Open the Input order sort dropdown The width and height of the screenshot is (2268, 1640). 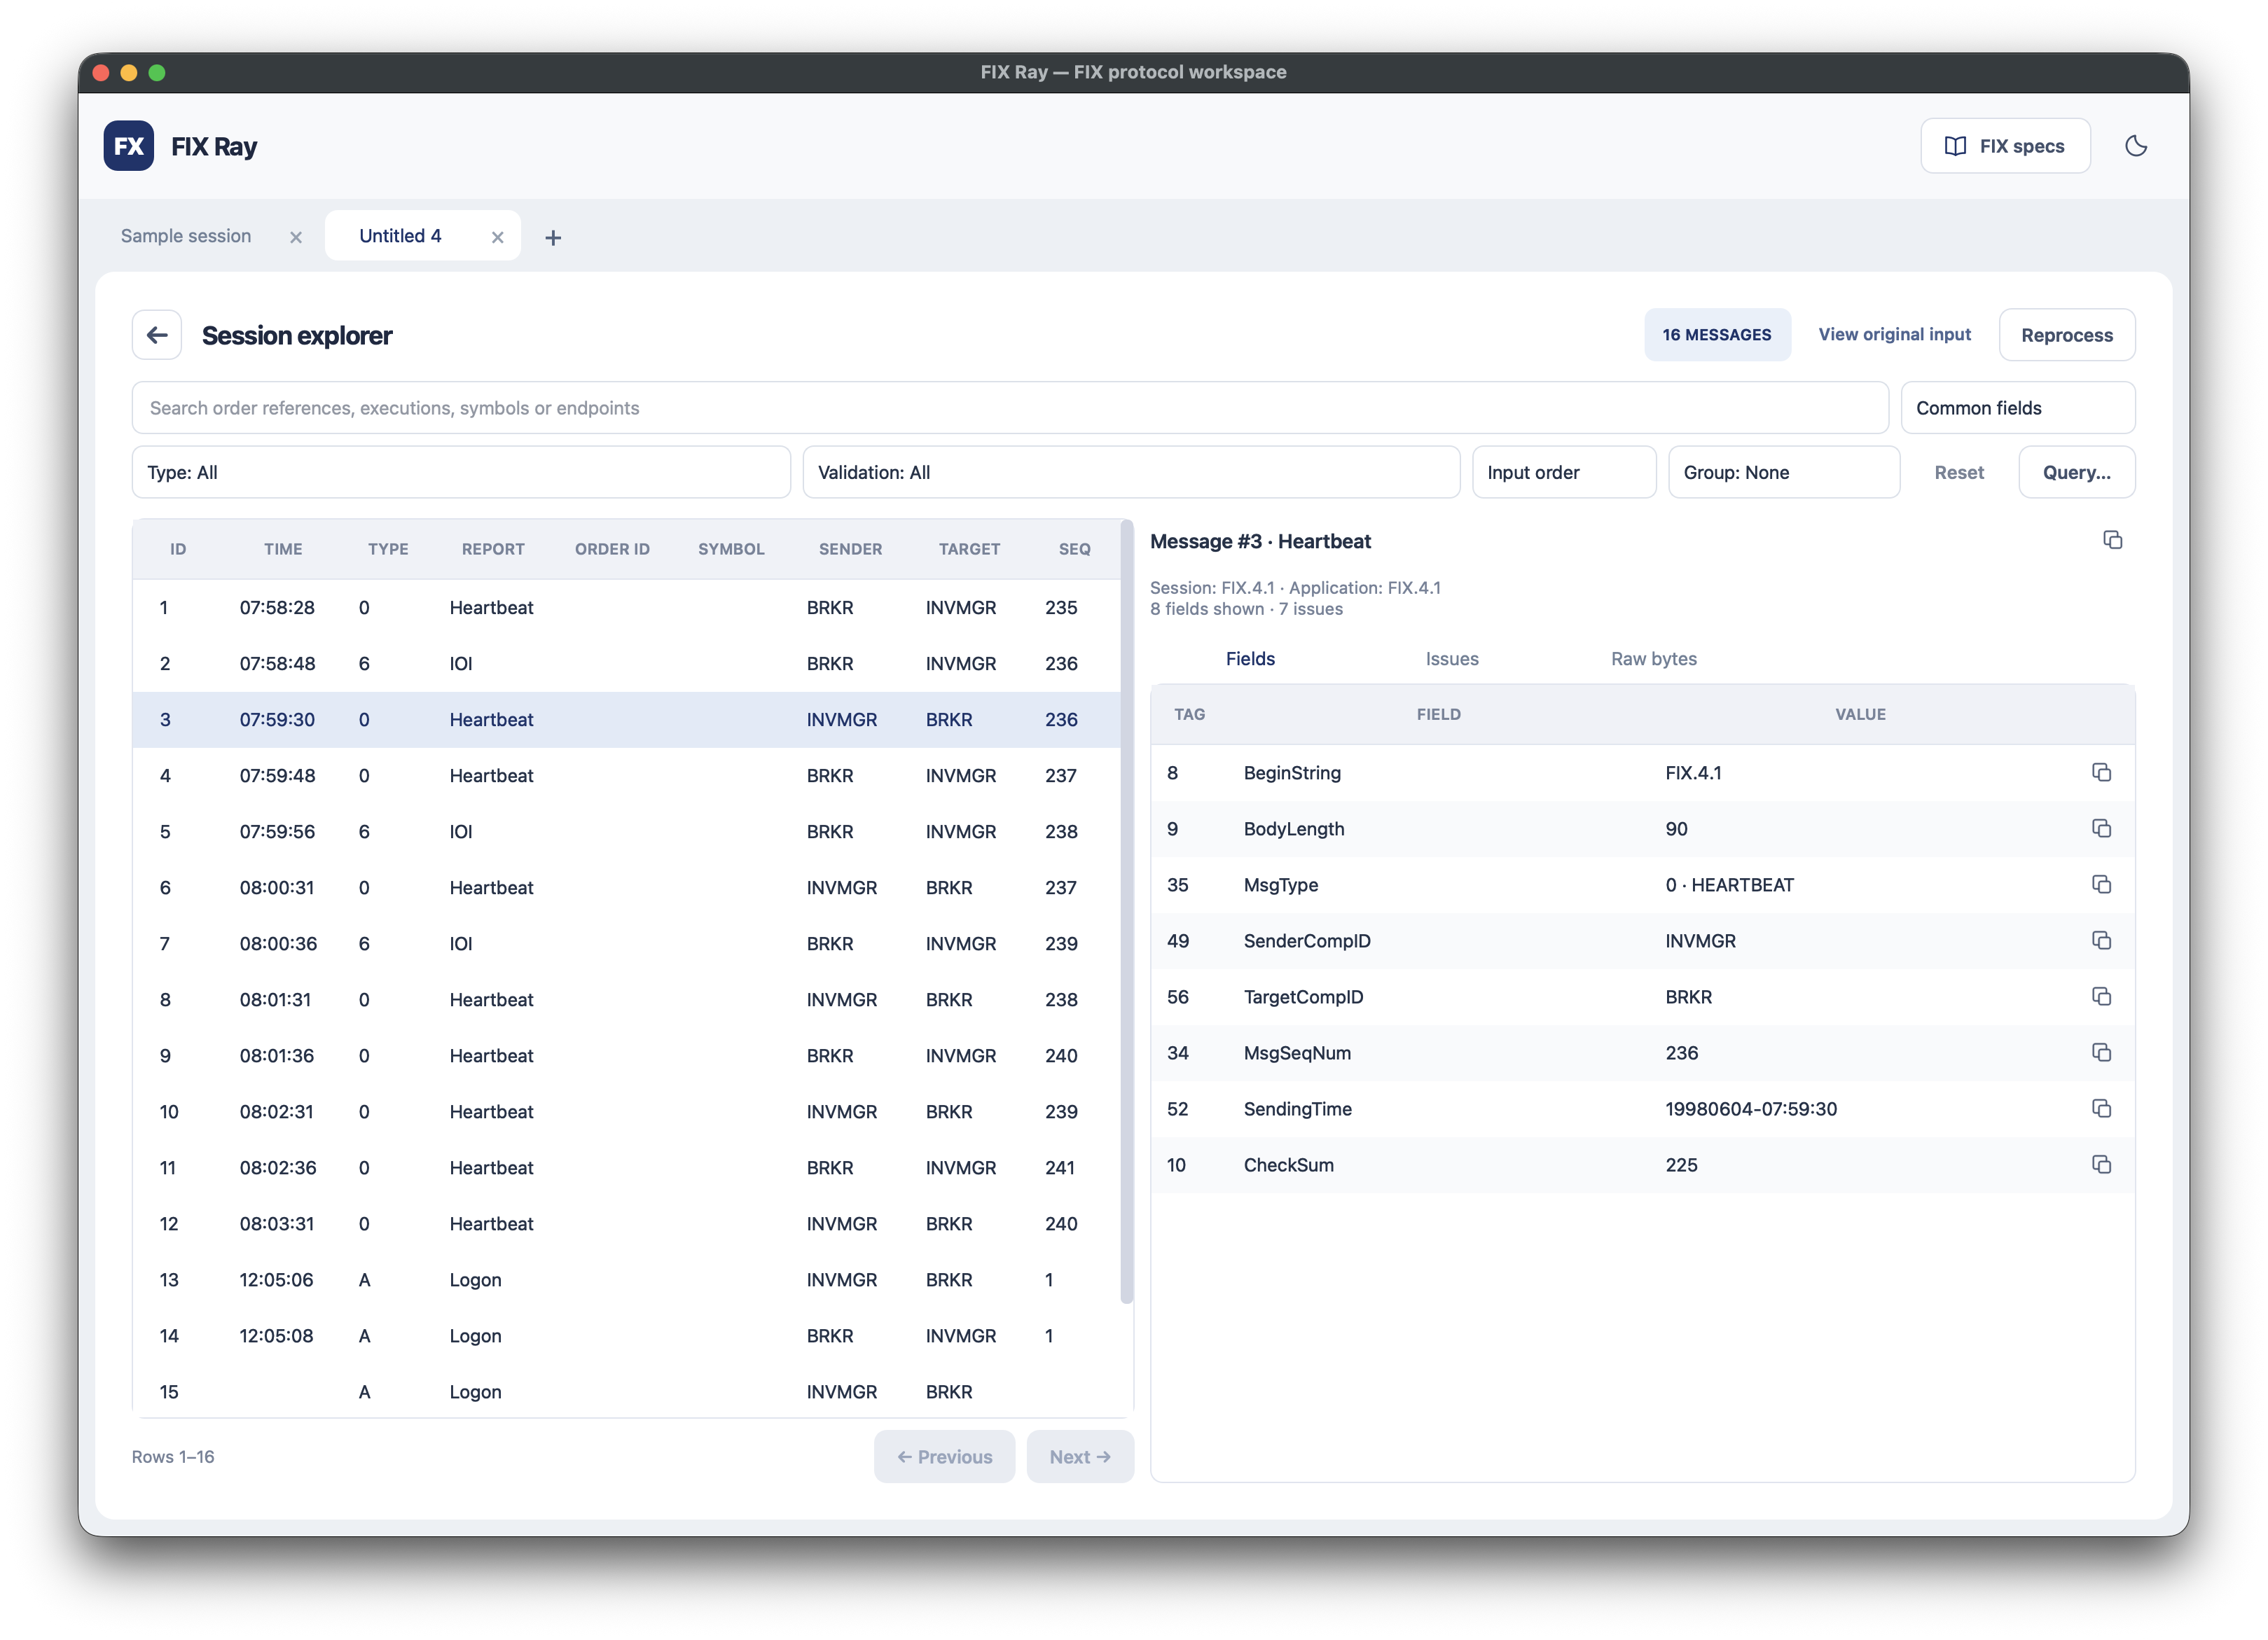(1564, 472)
